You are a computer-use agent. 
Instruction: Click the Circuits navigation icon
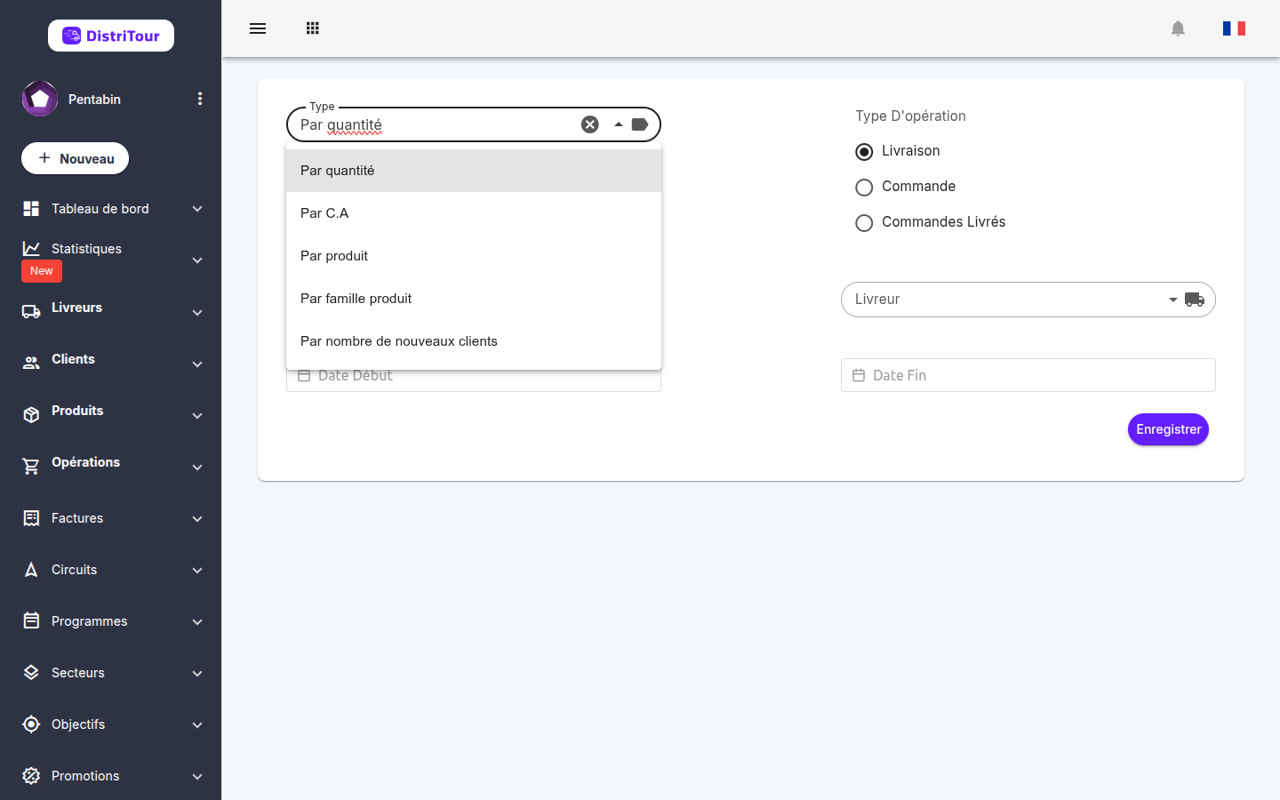point(31,570)
